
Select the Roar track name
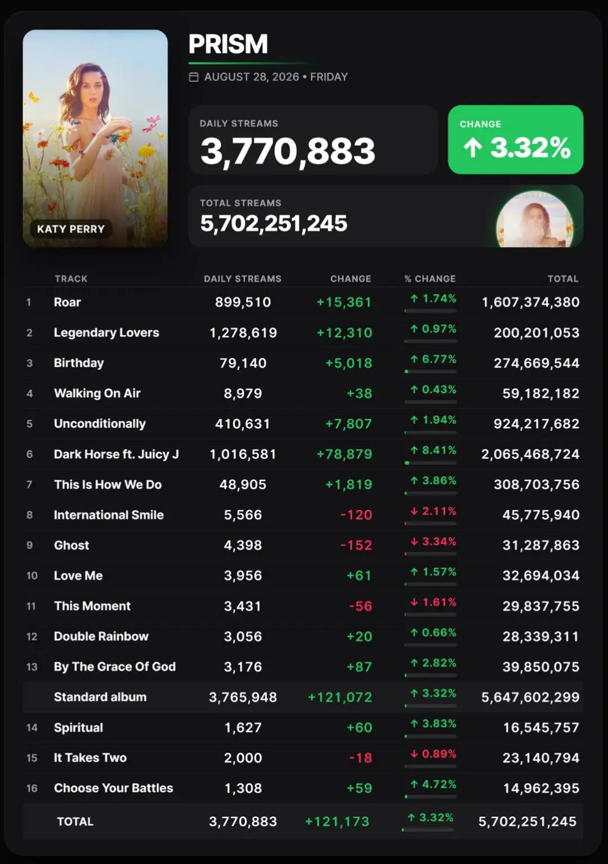[68, 302]
